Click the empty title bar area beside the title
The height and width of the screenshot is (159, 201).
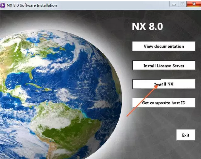tap(113, 5)
